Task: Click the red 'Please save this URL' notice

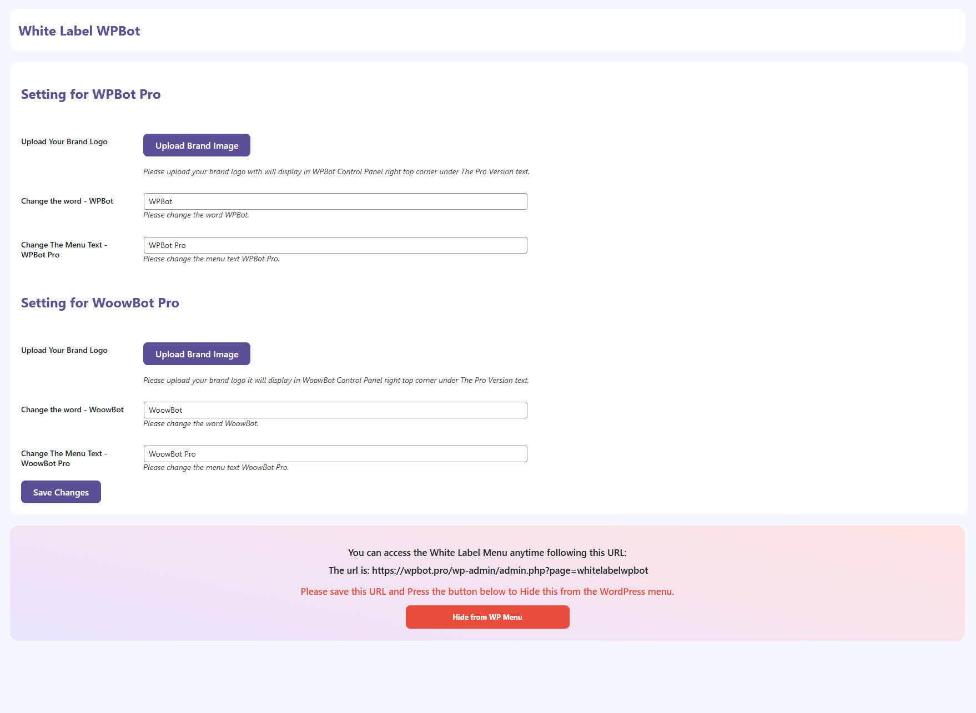Action: [x=487, y=591]
